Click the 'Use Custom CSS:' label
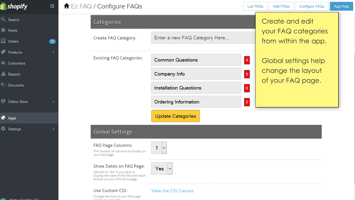The image size is (355, 200). point(110,191)
